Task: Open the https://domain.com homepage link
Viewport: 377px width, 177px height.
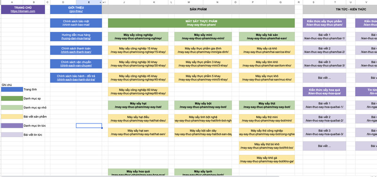Action: (23, 11)
